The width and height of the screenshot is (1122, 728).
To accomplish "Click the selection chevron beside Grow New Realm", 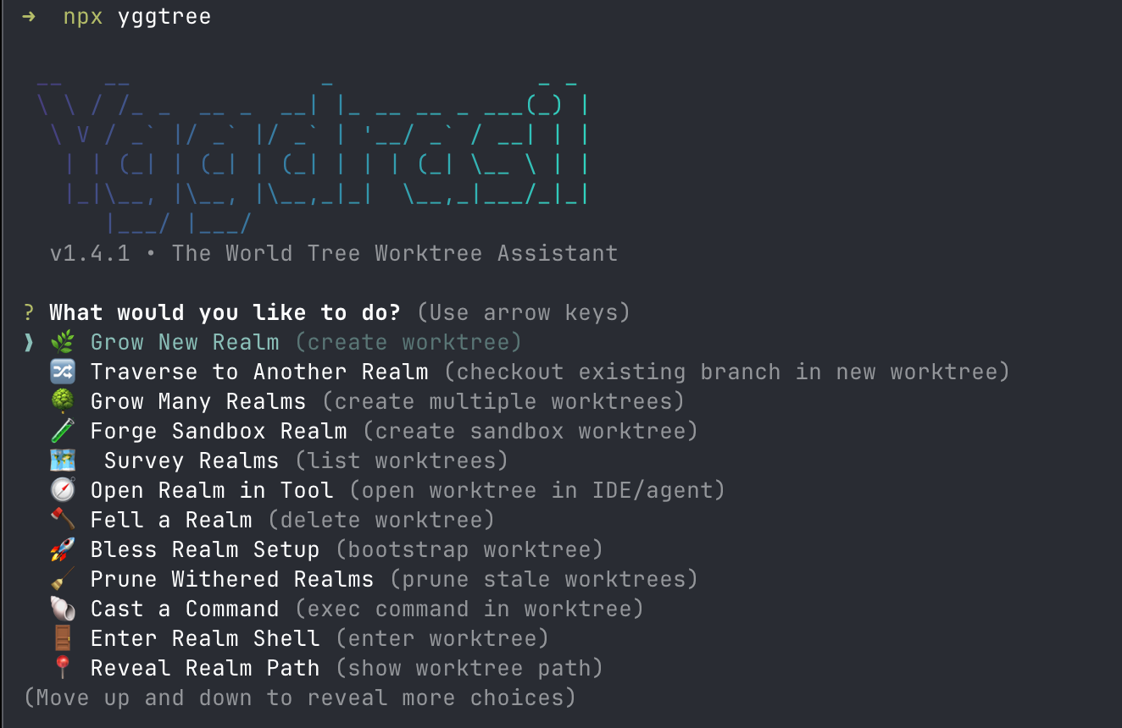I will click(27, 341).
